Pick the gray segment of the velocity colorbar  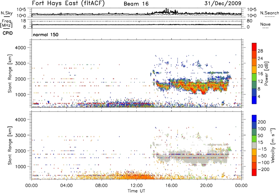[x=254, y=146]
